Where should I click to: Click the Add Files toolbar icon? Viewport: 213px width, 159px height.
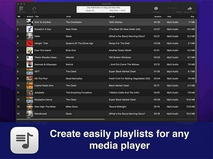(x=21, y=8)
